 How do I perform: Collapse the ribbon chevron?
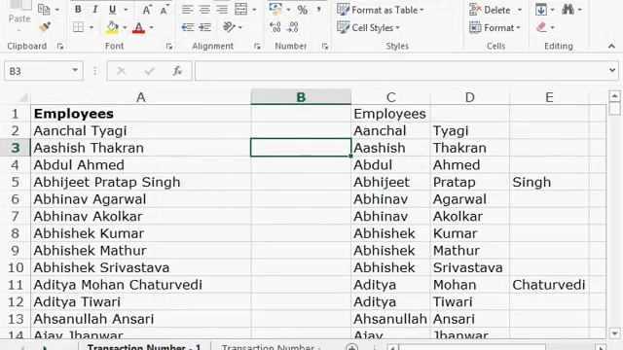pos(611,47)
